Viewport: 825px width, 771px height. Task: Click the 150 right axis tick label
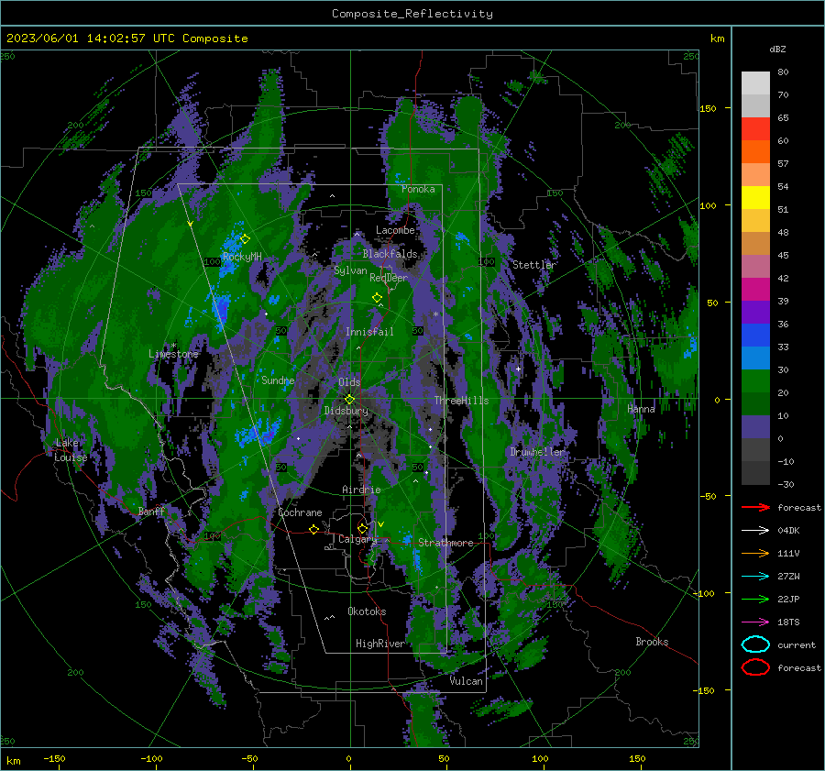coord(709,108)
